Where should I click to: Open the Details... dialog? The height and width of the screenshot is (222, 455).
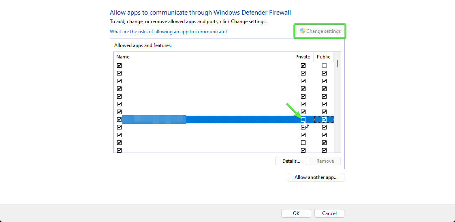(291, 161)
